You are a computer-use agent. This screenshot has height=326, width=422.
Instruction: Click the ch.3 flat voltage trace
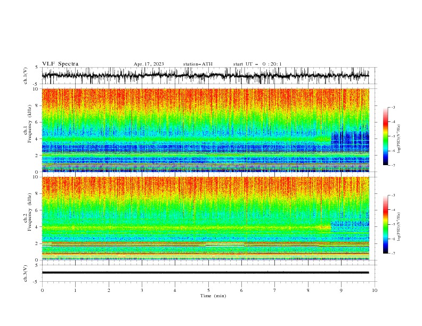pos(206,273)
